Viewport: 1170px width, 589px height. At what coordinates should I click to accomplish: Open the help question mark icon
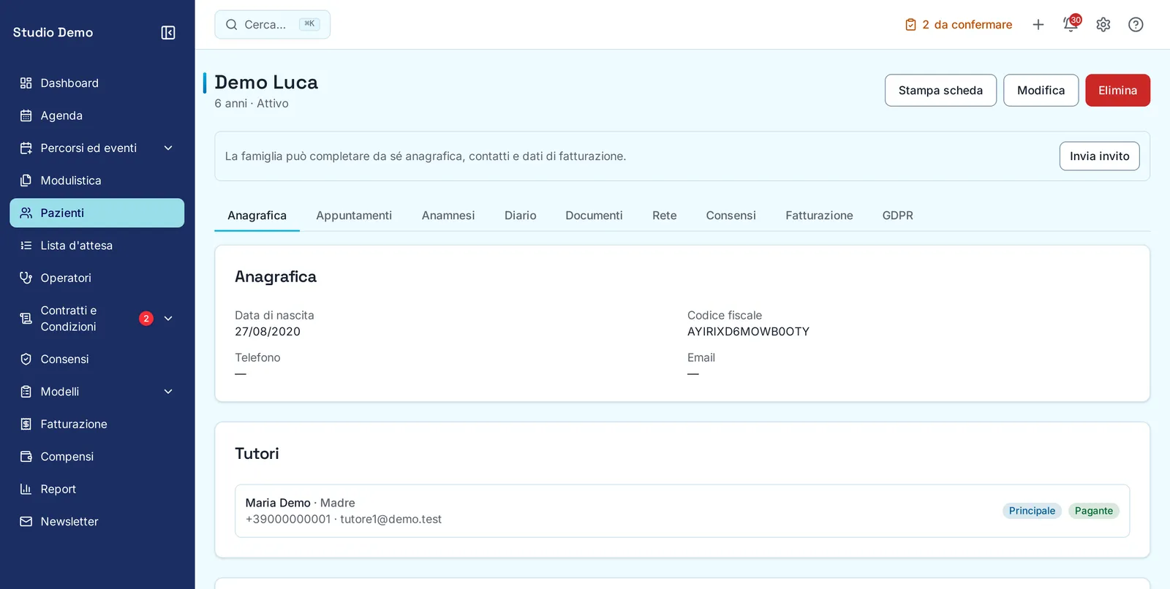1136,25
